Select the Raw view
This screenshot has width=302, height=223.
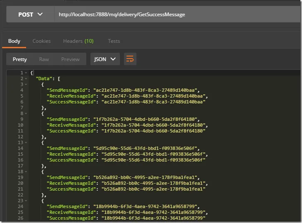click(44, 59)
